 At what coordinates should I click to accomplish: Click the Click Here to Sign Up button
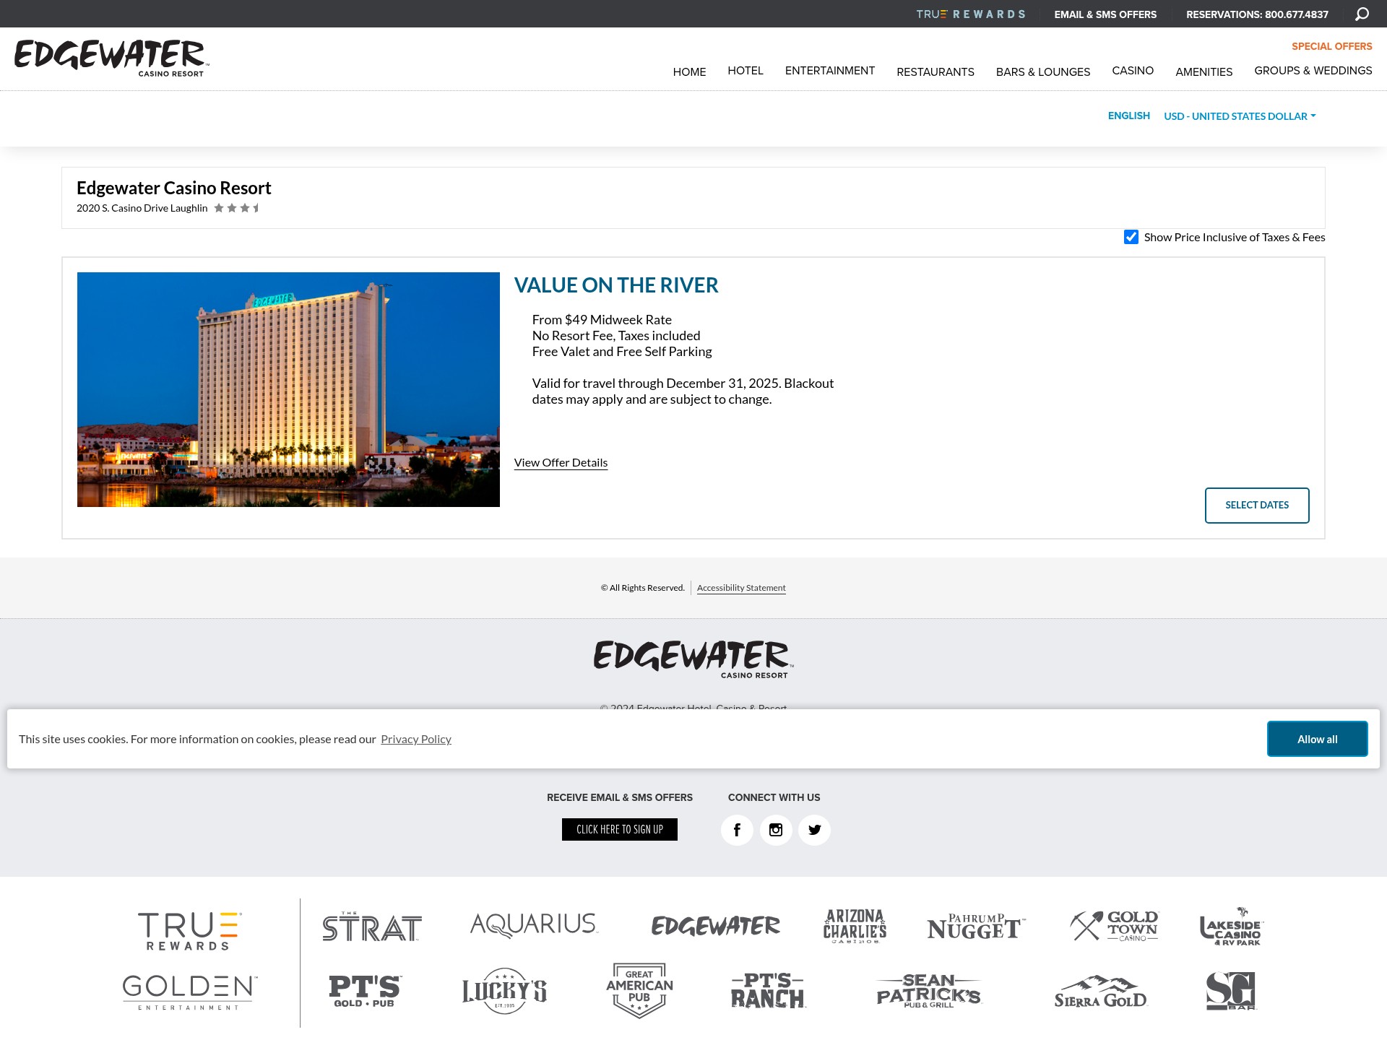(620, 829)
